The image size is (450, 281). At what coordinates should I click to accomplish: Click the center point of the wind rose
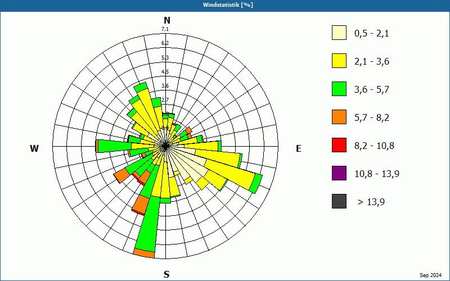[165, 146]
